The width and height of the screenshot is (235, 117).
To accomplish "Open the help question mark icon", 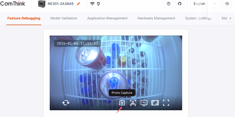I will tap(168, 4).
